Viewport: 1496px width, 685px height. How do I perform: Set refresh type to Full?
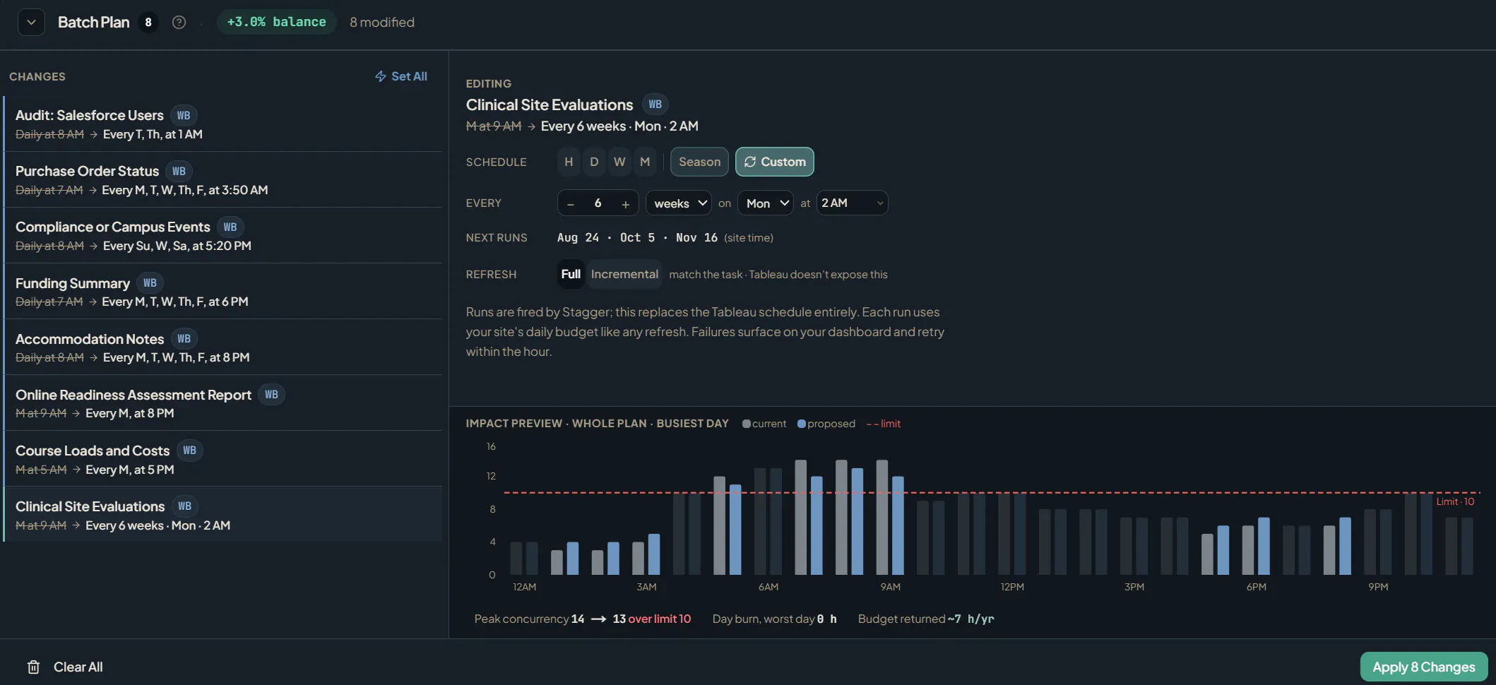(x=571, y=274)
